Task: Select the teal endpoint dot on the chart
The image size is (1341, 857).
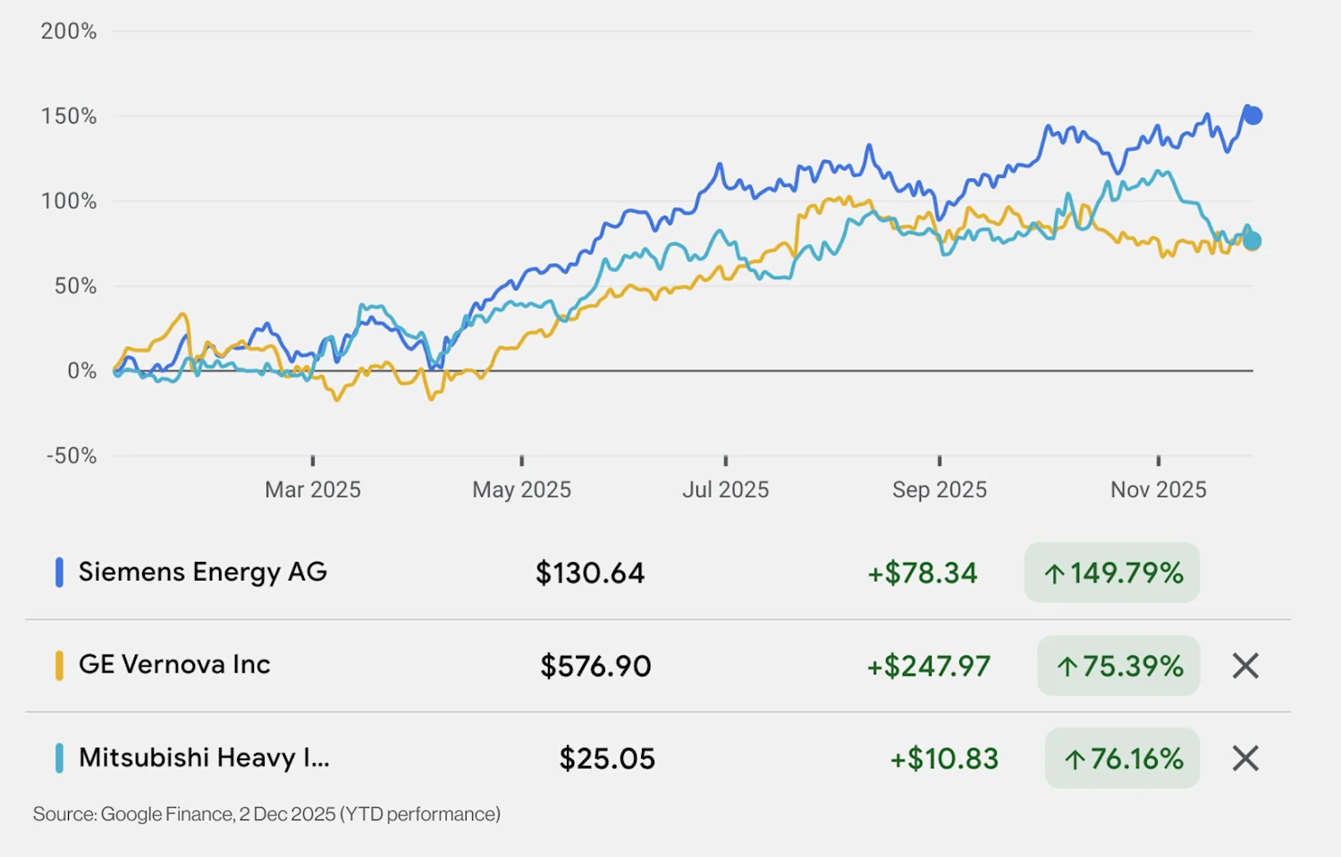Action: (1252, 241)
